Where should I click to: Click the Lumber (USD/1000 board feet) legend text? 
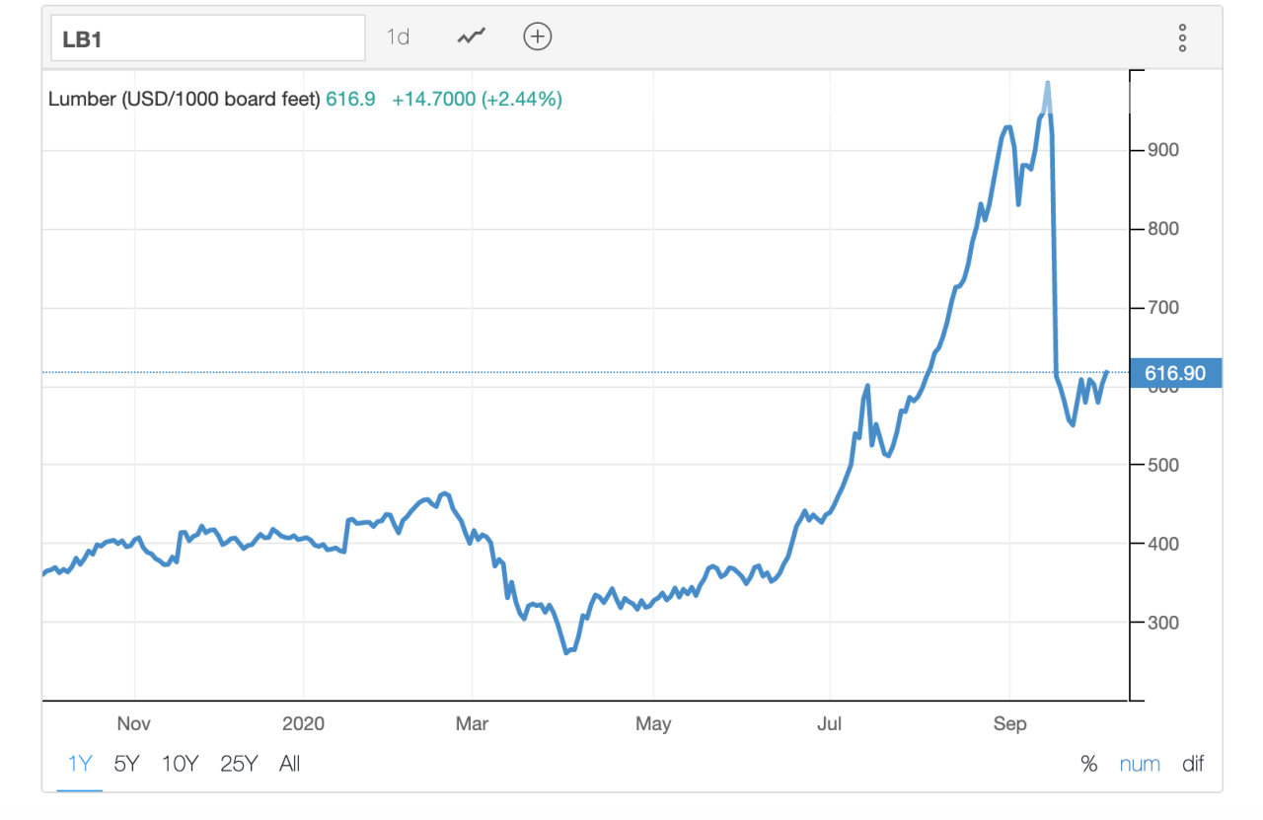click(x=185, y=99)
